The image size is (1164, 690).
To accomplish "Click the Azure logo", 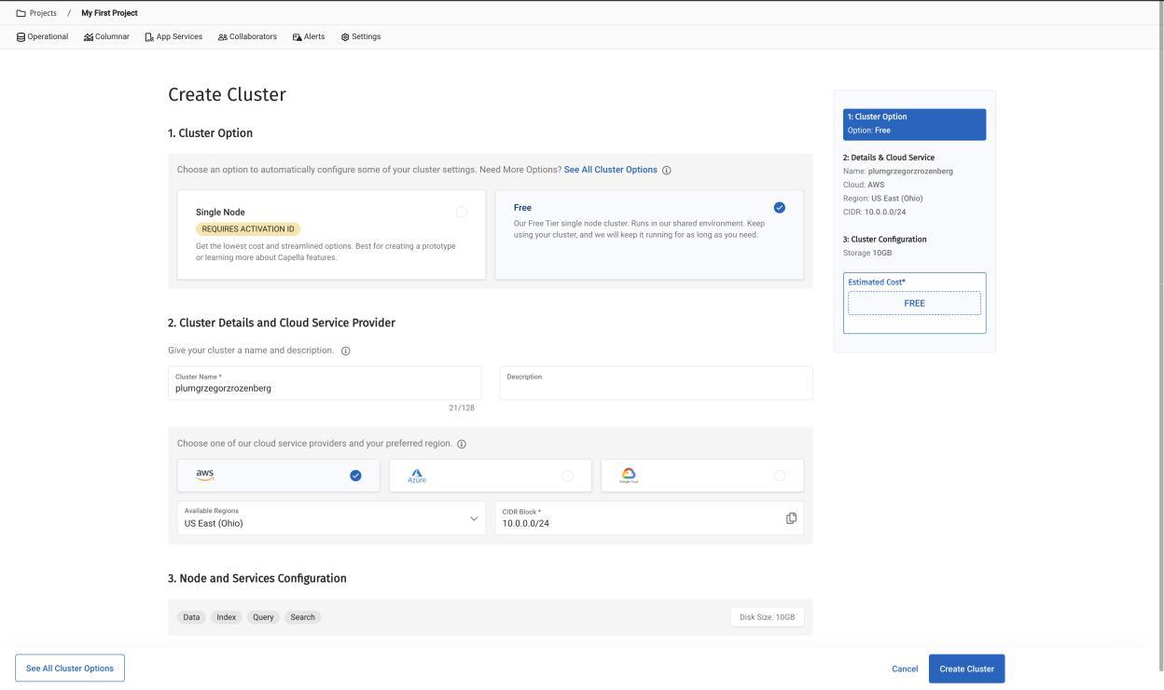I will click(x=416, y=476).
